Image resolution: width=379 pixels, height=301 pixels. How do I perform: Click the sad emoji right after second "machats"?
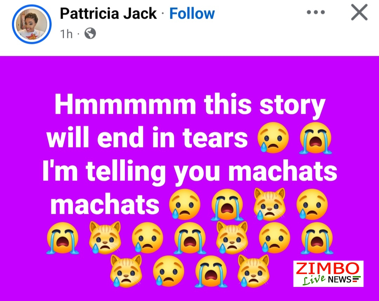(185, 204)
